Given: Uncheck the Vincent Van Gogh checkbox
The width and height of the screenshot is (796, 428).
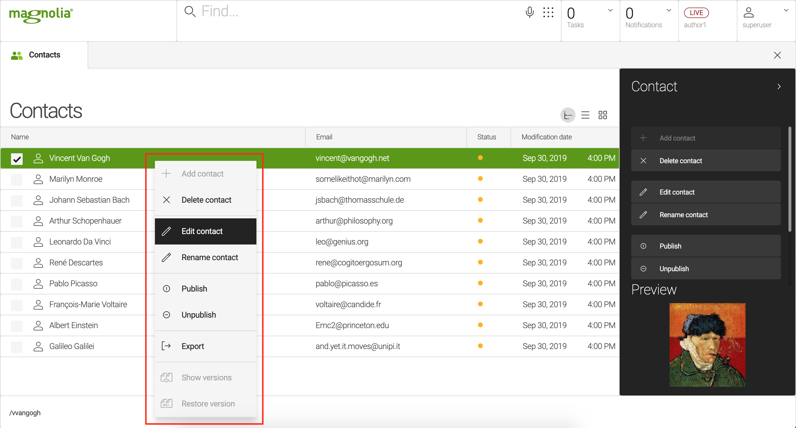Looking at the screenshot, I should 17,159.
